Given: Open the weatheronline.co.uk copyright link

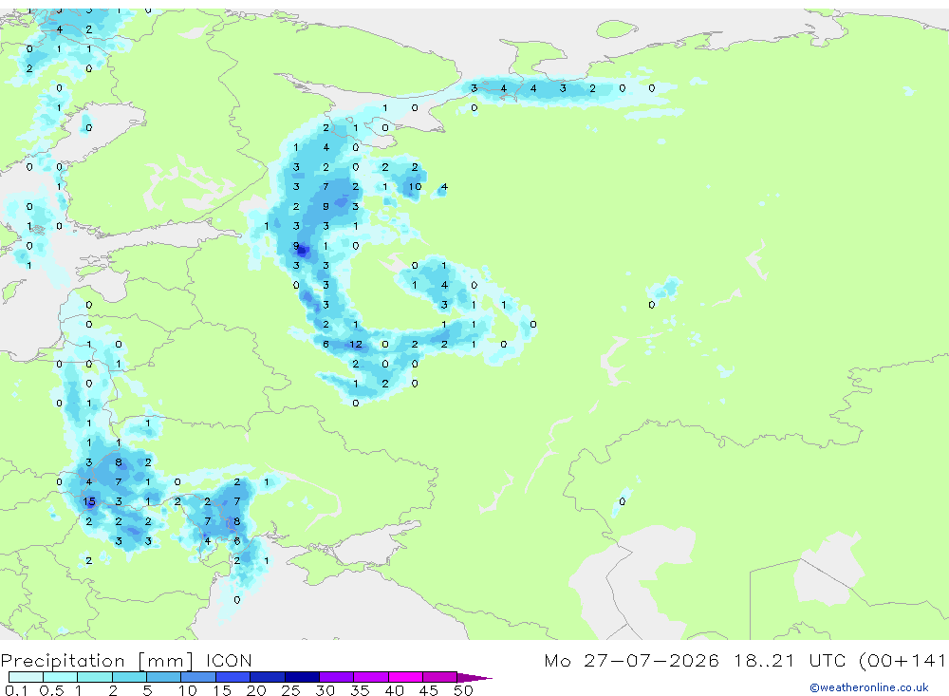Looking at the screenshot, I should (869, 687).
